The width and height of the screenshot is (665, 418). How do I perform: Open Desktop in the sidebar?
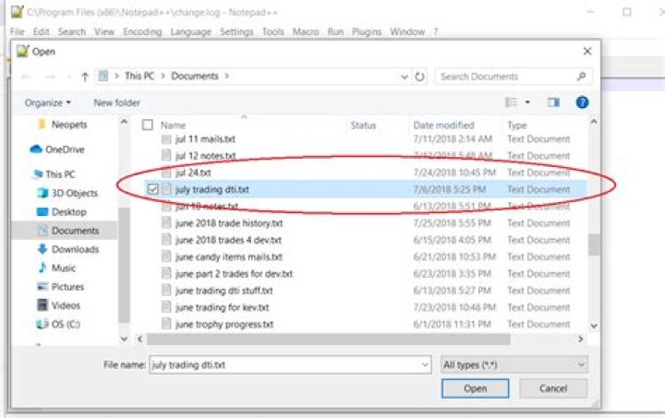62,211
